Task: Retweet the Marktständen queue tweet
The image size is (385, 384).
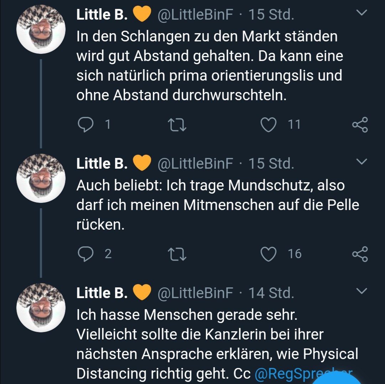Action: click(177, 124)
